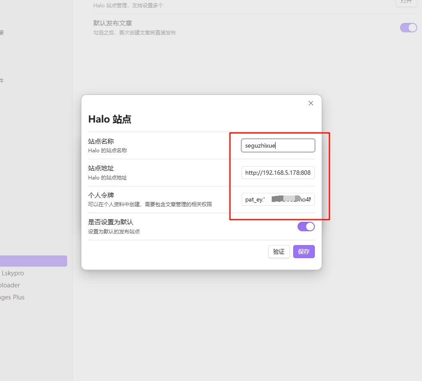Viewport: 422px width, 381px height.
Task: Open the sidebar entry ending in 'ploader'
Action: pyautogui.click(x=10, y=285)
